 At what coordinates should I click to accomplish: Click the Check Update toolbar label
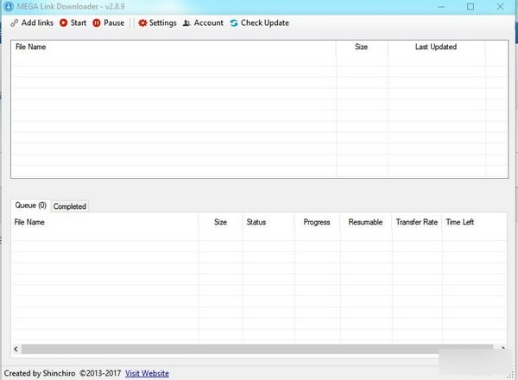265,22
